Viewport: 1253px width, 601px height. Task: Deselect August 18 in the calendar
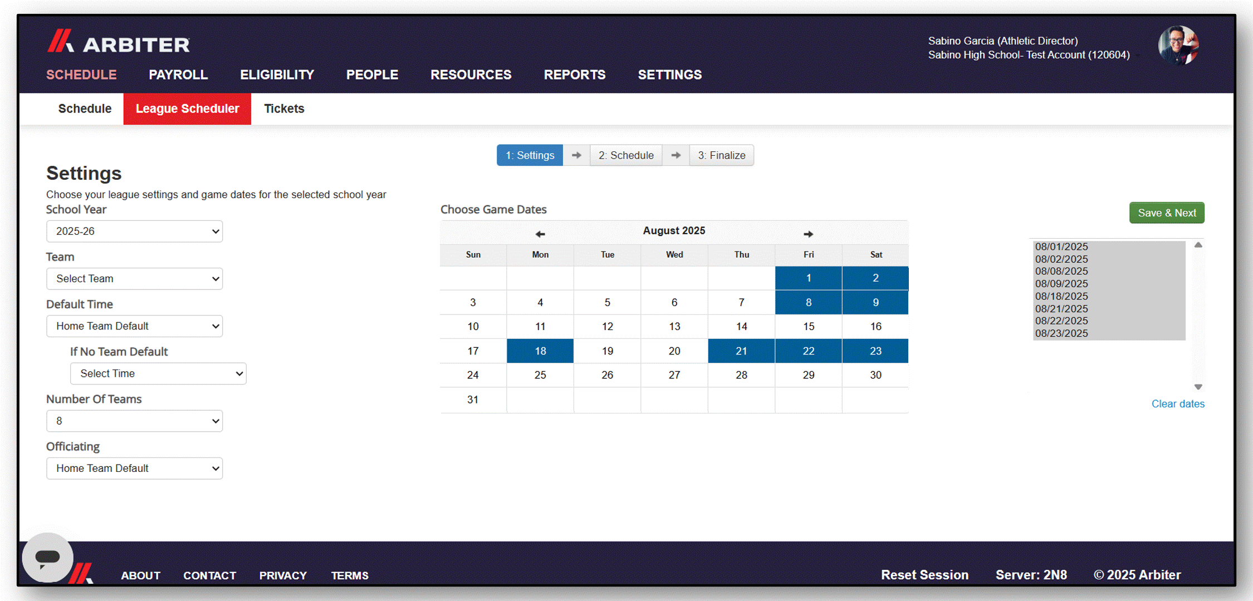540,351
